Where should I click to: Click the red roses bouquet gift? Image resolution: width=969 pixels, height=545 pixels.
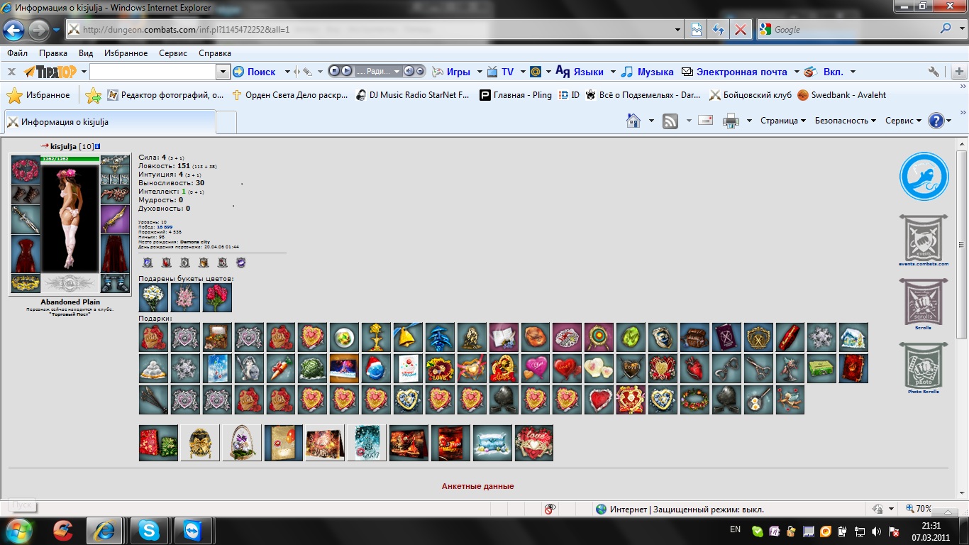pos(217,298)
